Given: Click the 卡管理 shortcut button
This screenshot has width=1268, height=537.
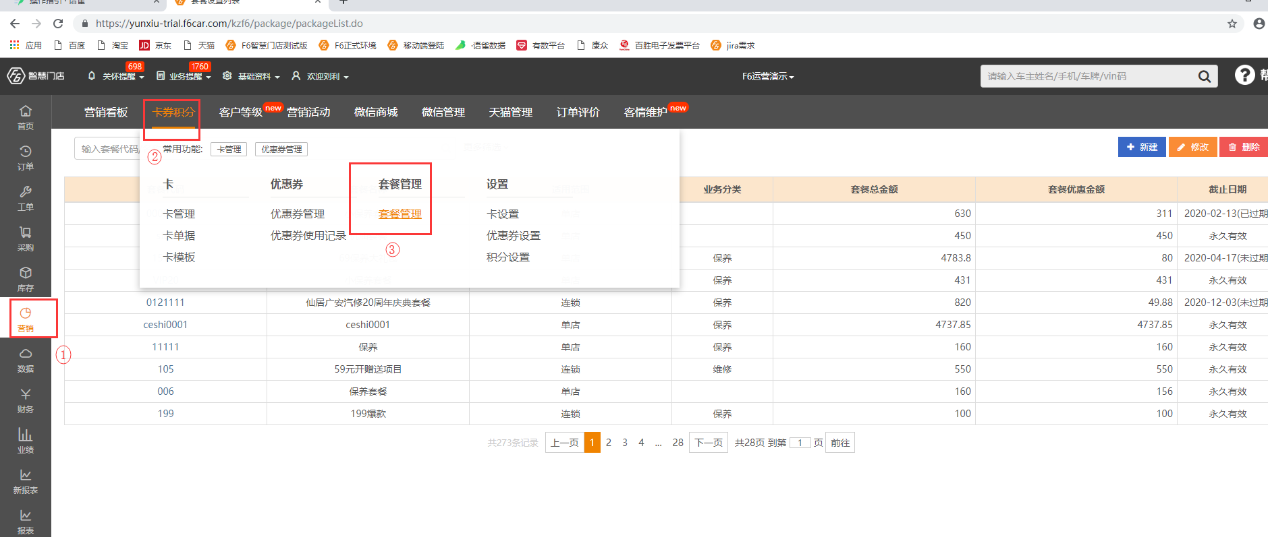Looking at the screenshot, I should tap(229, 149).
